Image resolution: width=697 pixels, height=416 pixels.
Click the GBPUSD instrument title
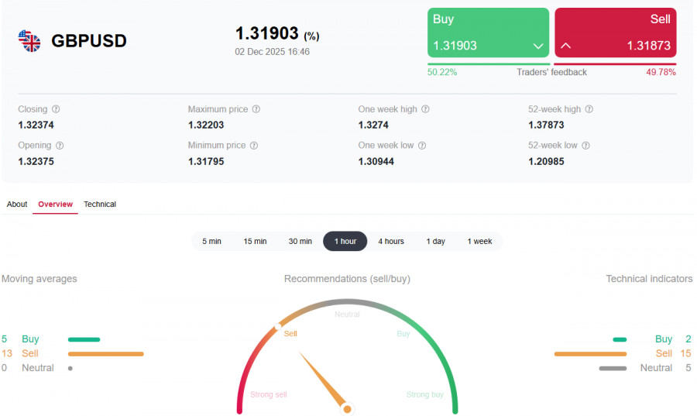(89, 41)
